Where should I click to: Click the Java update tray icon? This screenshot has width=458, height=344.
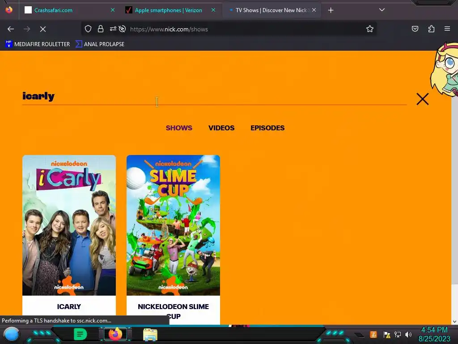click(373, 334)
